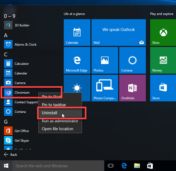Open the OneNote tile

[x=133, y=88]
